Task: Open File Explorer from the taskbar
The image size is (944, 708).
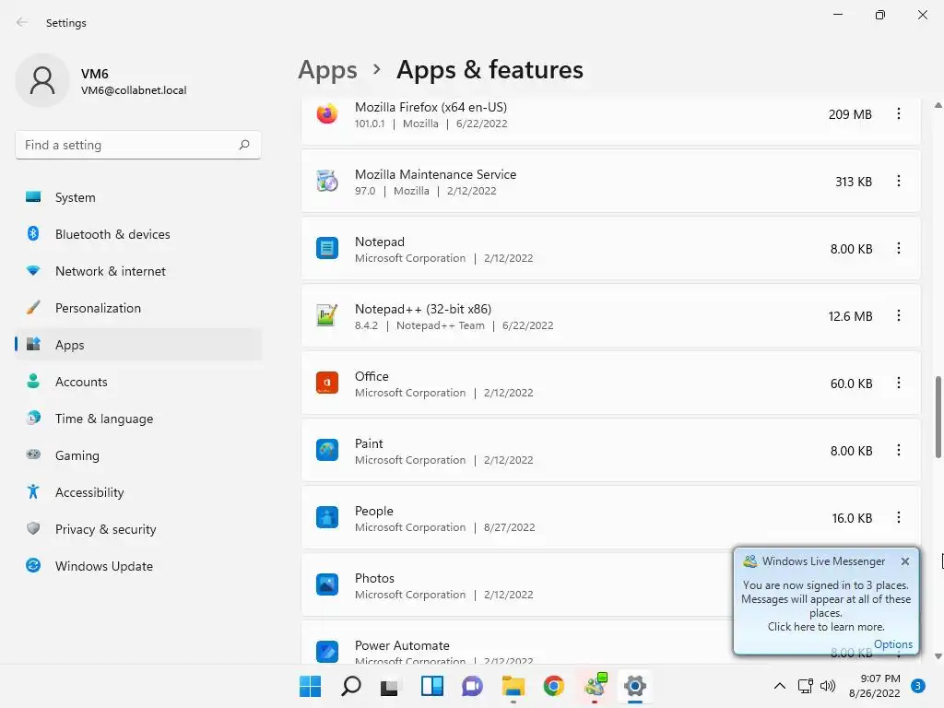Action: pos(513,686)
